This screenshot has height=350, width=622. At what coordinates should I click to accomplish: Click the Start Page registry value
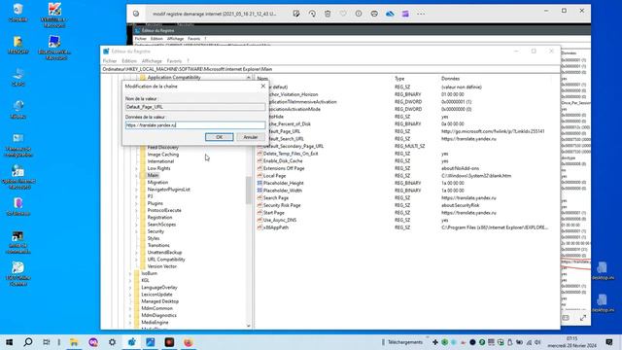[274, 213]
